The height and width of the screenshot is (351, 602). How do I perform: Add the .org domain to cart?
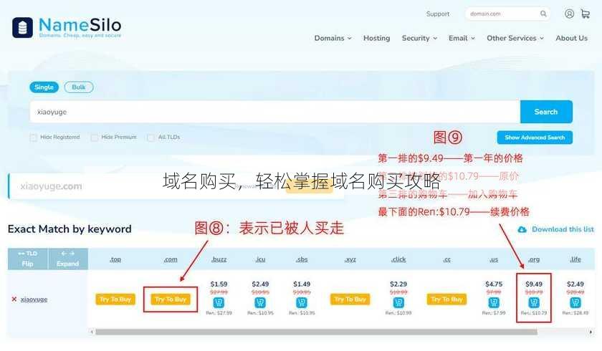534,303
